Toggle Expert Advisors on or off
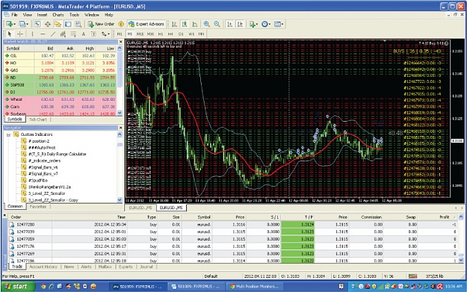467x292 pixels. [x=146, y=24]
